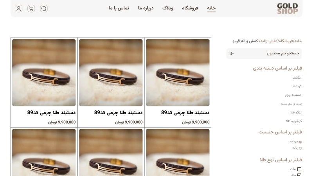This screenshot has width=313, height=176.
Task: Open the shopping cart icon
Action: (x=31, y=9)
